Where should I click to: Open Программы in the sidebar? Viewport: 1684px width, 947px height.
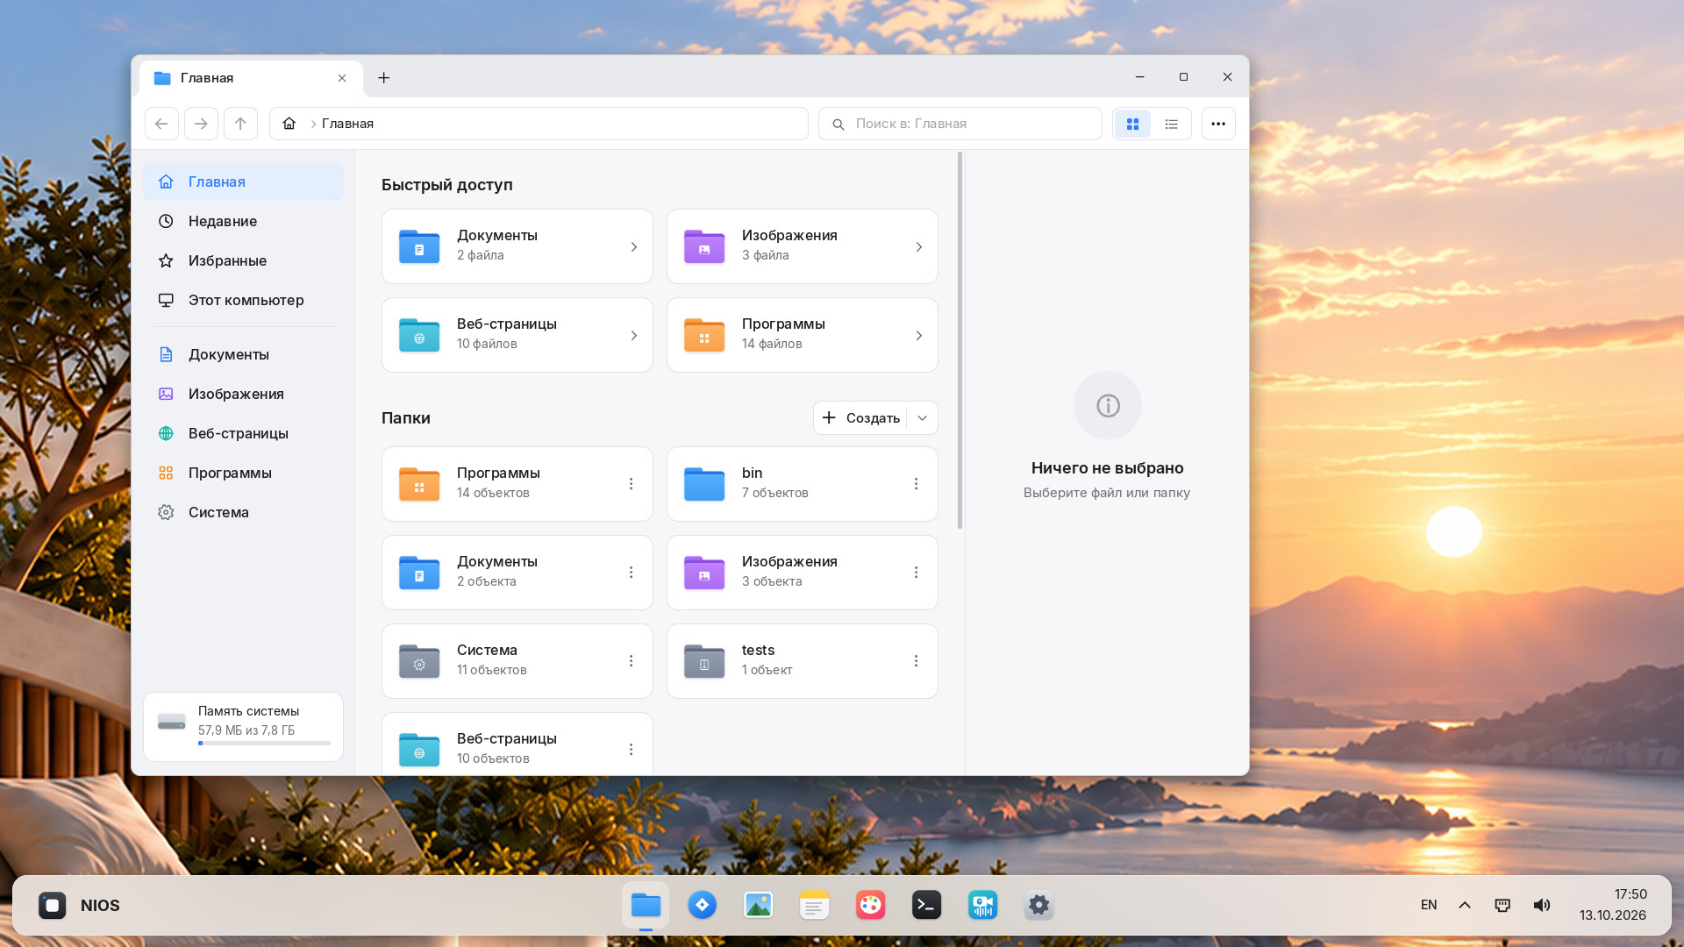[x=244, y=473]
